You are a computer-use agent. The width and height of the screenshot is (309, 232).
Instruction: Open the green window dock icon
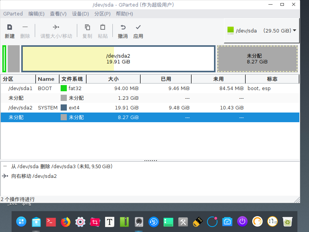coord(168,222)
